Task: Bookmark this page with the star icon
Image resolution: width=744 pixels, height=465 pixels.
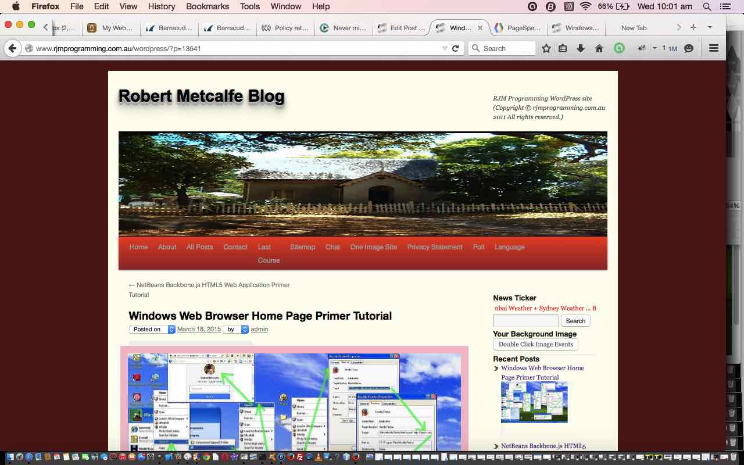Action: 546,49
